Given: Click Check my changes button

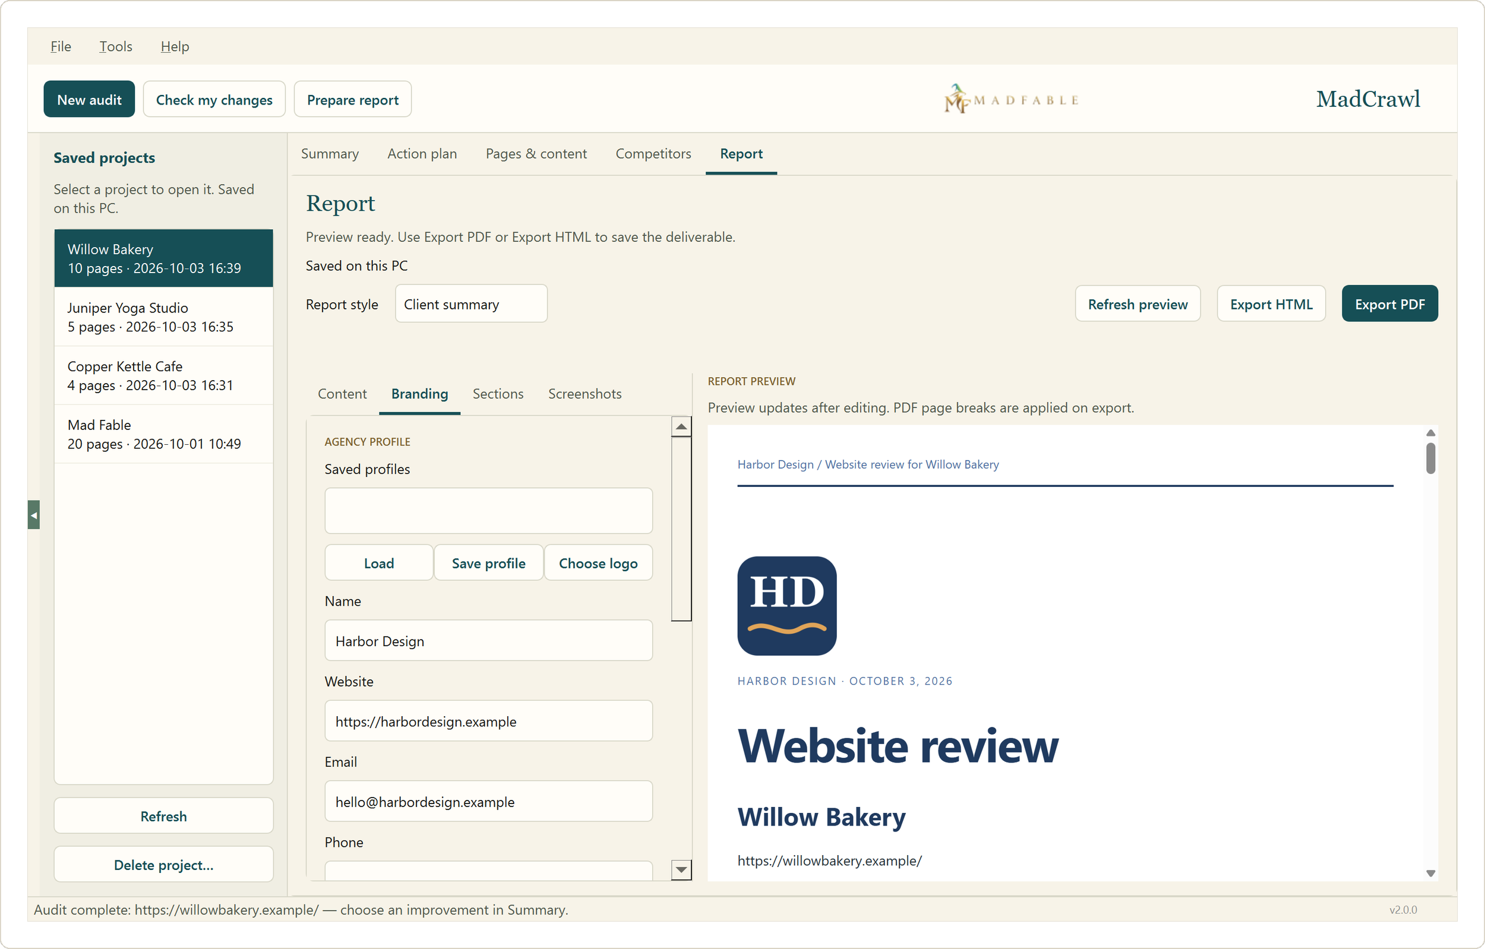Looking at the screenshot, I should (x=214, y=99).
